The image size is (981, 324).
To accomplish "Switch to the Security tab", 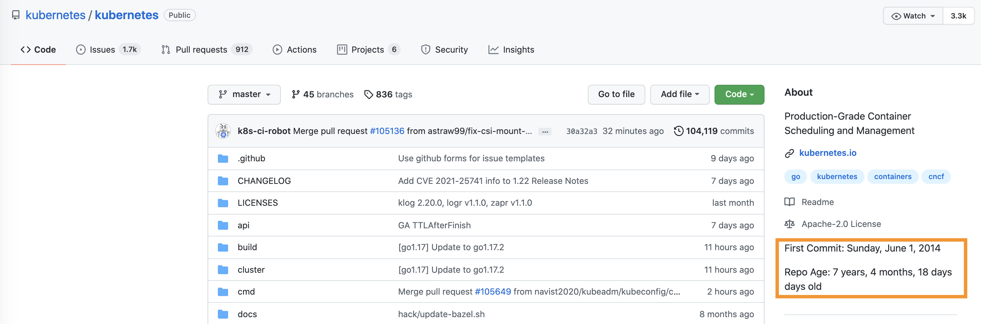I will pos(444,50).
